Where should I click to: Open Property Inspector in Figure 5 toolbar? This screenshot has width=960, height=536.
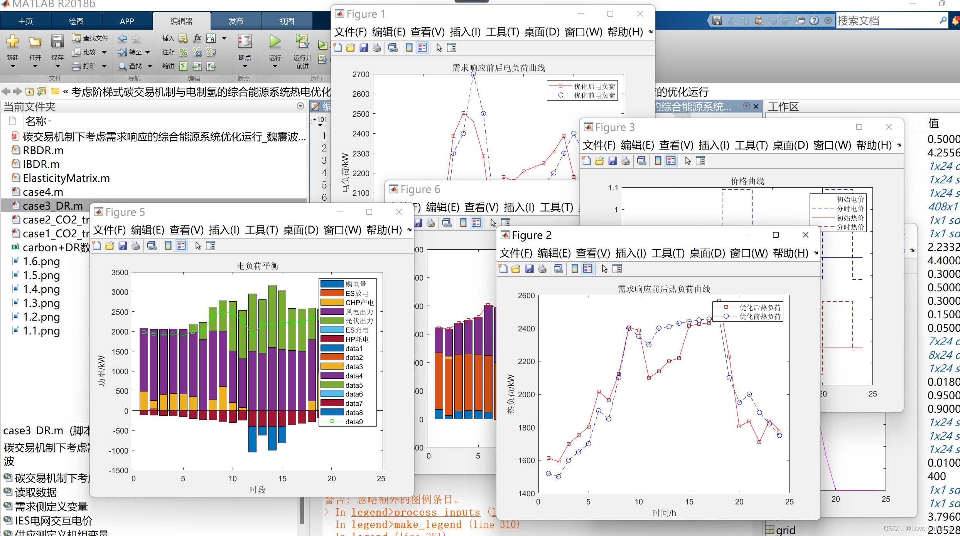pyautogui.click(x=211, y=245)
